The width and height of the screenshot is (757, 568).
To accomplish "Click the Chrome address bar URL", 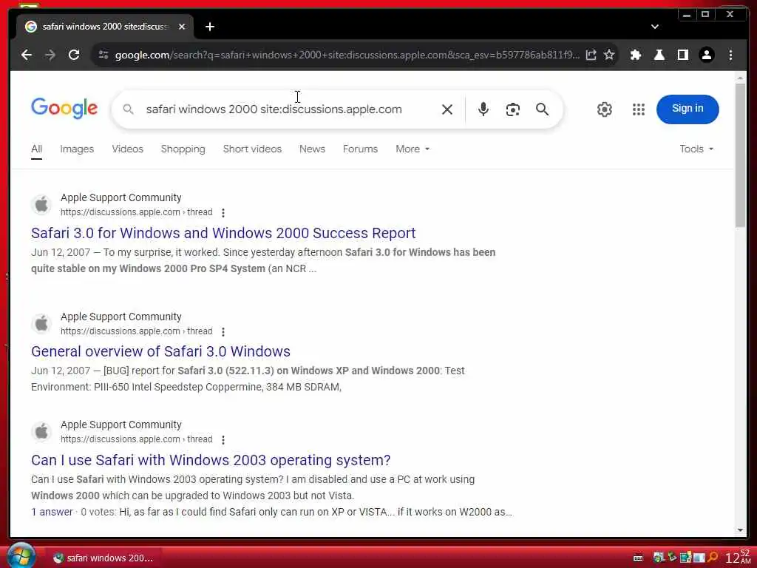I will (347, 55).
